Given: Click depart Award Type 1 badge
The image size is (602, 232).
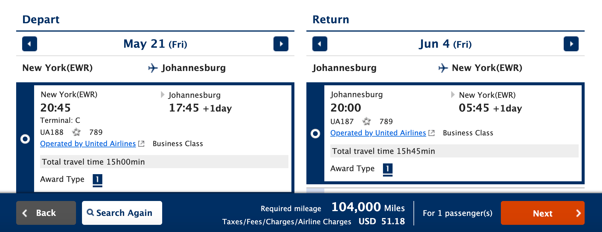Looking at the screenshot, I should pos(98,180).
